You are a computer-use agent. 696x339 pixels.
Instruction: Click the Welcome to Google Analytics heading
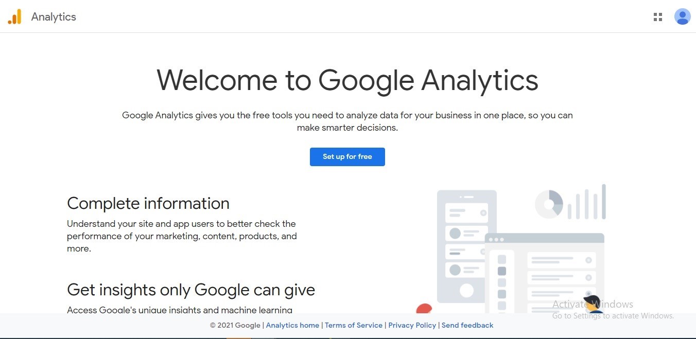(x=347, y=80)
